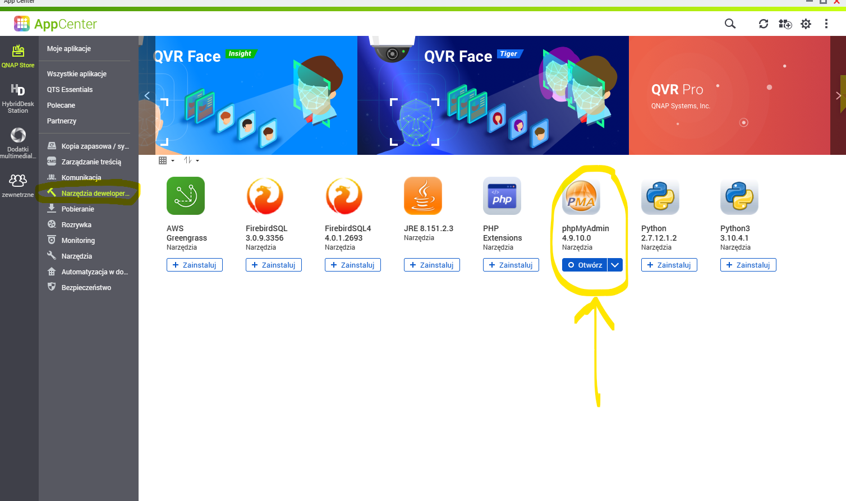Image resolution: width=846 pixels, height=501 pixels.
Task: Select QTS Essentials category
Action: point(70,90)
